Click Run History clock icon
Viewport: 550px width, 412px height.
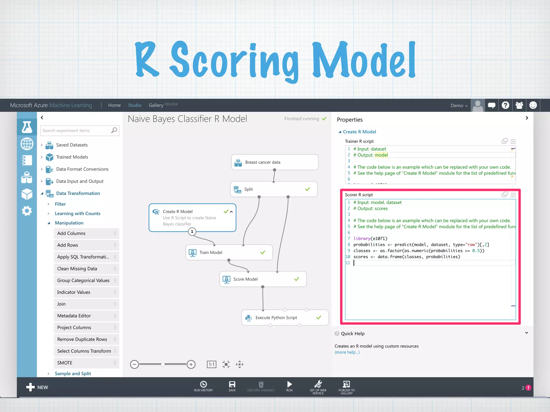point(203,384)
